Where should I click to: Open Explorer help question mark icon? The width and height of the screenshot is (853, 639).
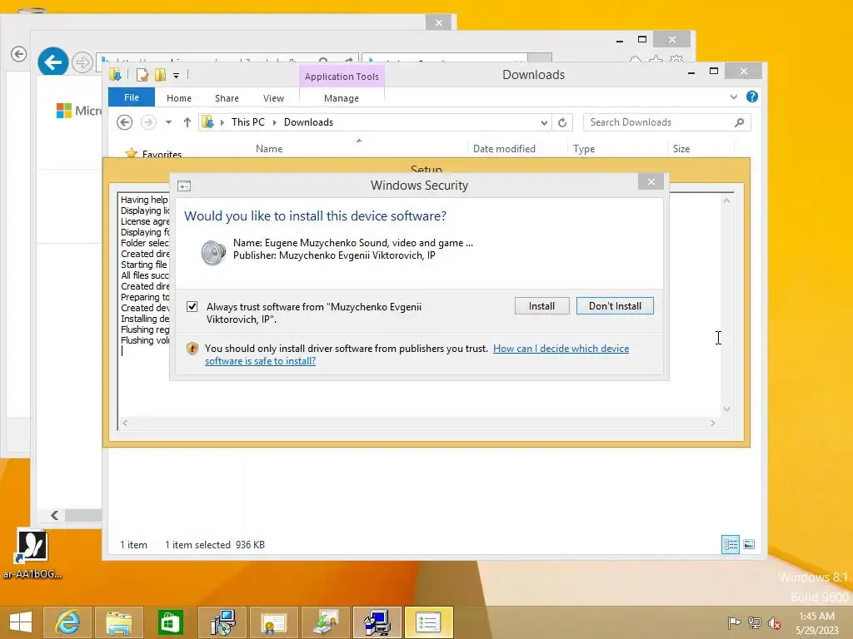pos(752,97)
